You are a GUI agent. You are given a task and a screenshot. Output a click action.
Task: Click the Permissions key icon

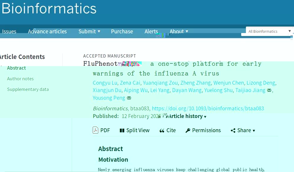(x=188, y=130)
